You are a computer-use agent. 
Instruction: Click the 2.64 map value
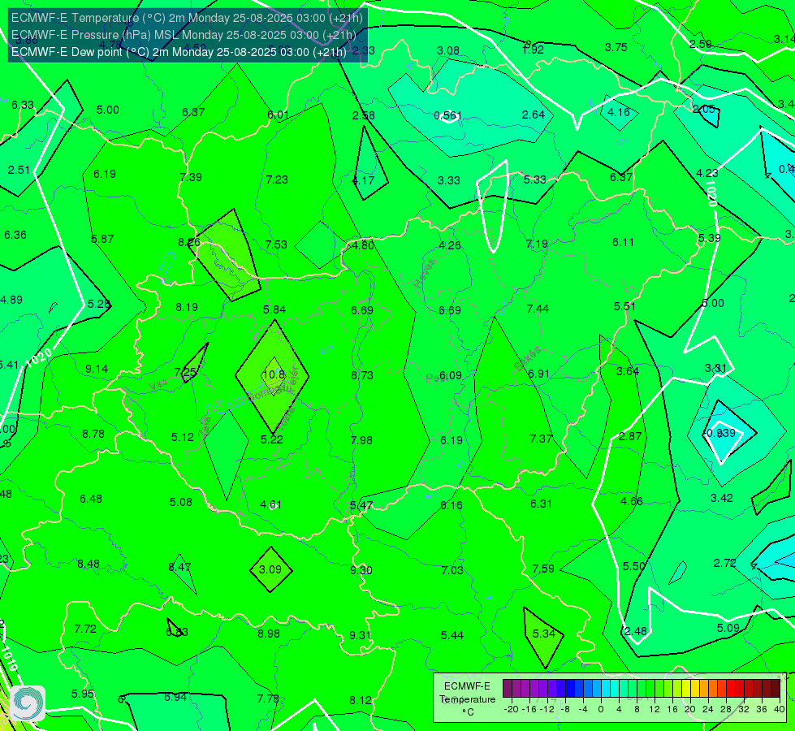coord(534,115)
